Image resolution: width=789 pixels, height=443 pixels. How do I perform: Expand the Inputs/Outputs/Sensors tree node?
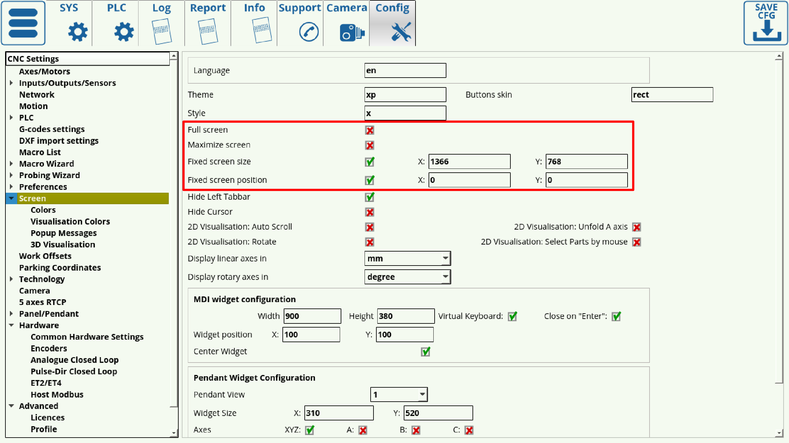click(x=11, y=83)
